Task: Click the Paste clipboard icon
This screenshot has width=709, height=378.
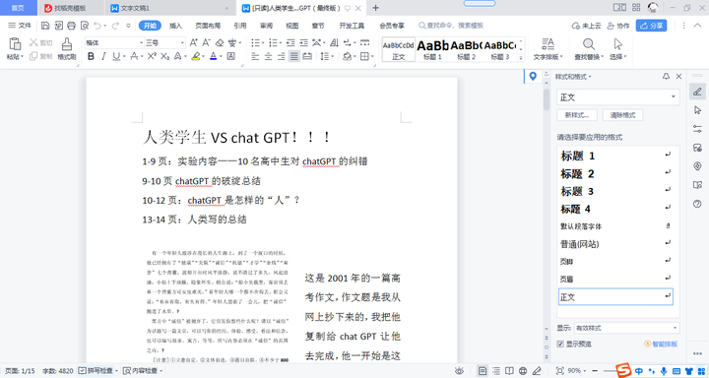Action: 15,44
